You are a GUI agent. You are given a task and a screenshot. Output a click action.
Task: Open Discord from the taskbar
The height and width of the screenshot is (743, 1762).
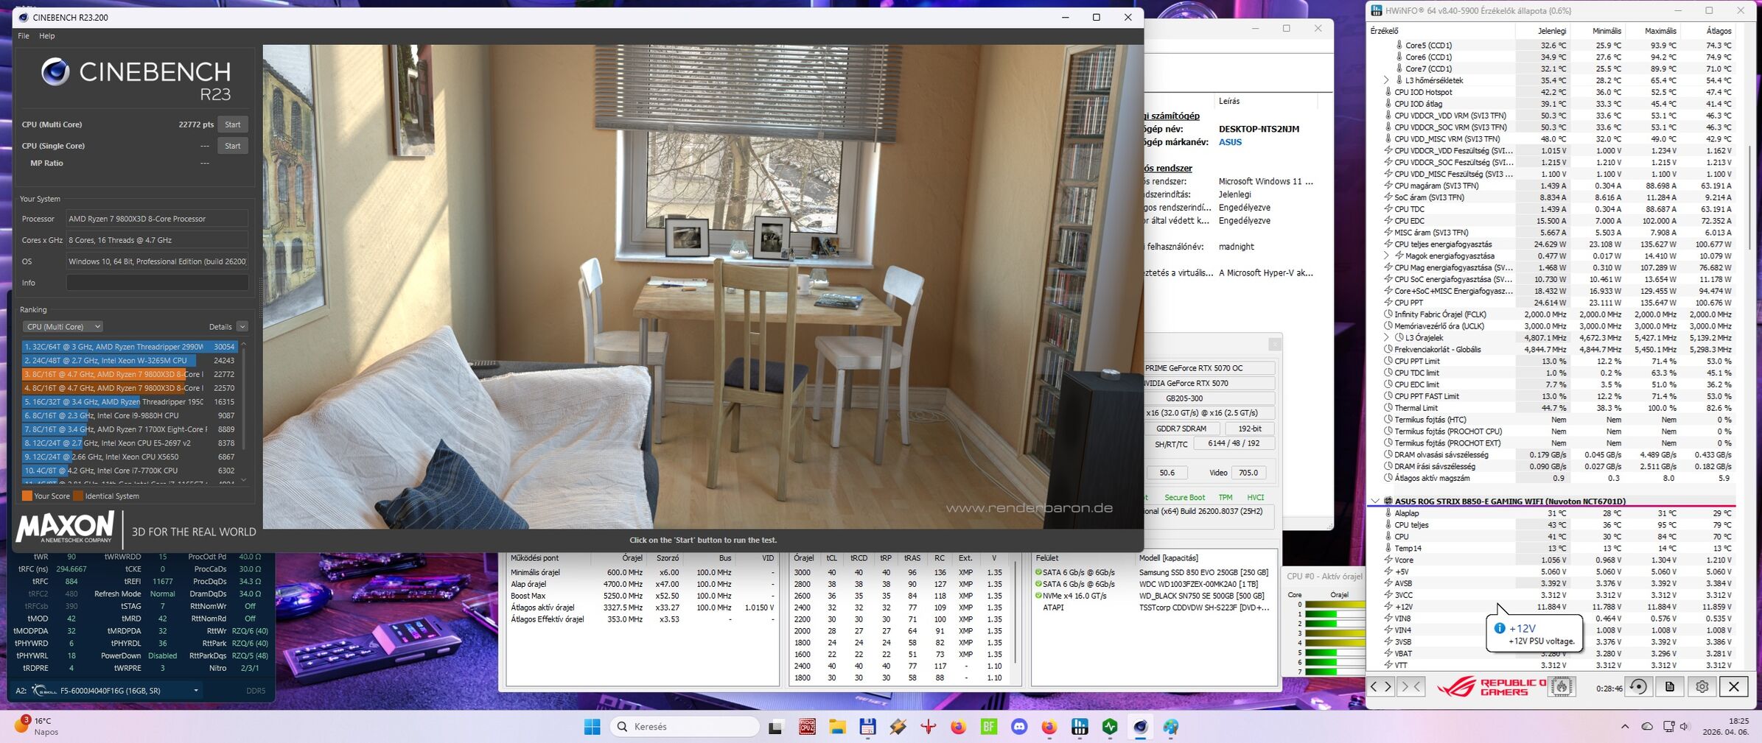click(x=1019, y=727)
